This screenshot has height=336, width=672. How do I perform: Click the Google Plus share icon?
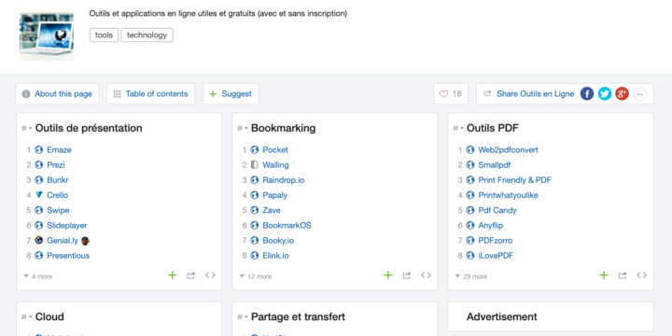click(622, 94)
